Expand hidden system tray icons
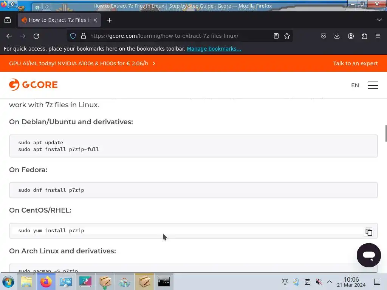The image size is (387, 290). point(330,282)
